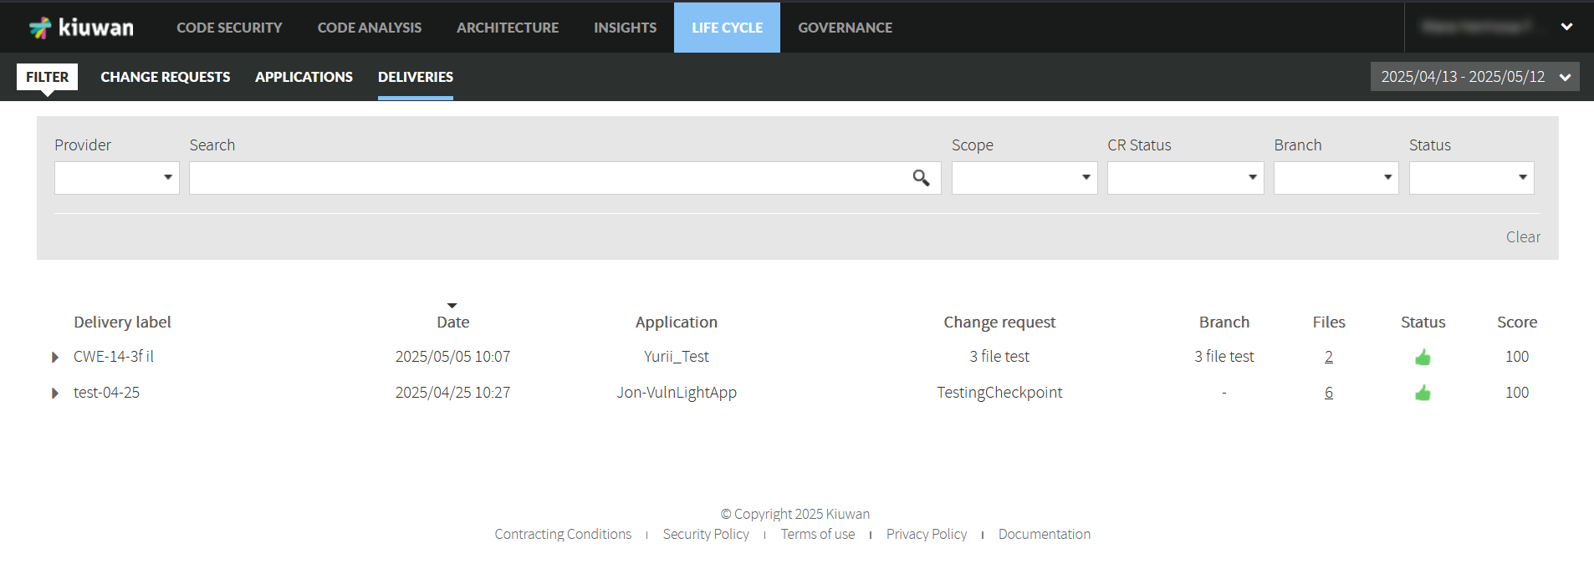Open the user account menu chevron
This screenshot has width=1594, height=579.
1566,27
